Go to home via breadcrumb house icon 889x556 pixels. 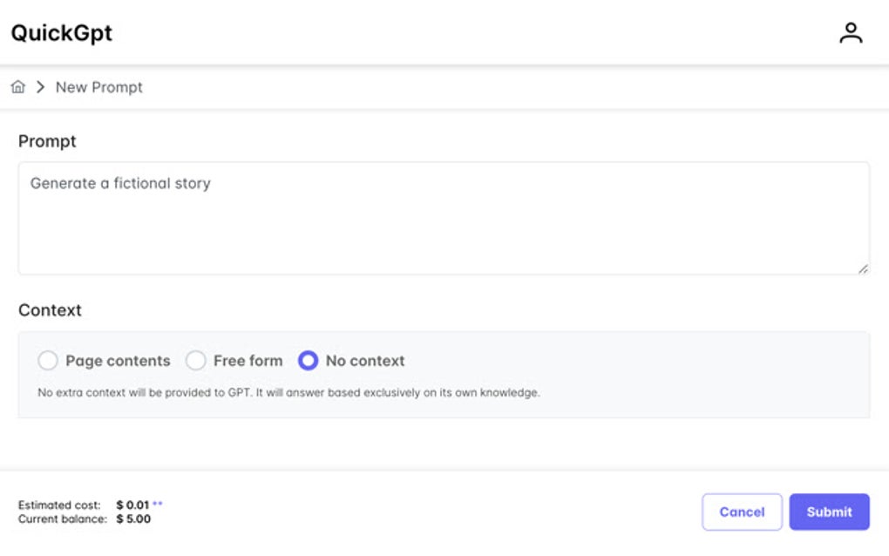(17, 87)
